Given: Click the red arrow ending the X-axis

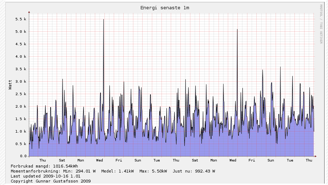Looking at the screenshot, I should [x=315, y=156].
